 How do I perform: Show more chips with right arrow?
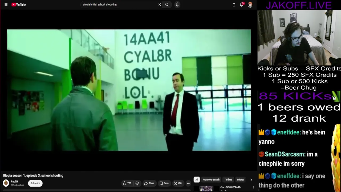[251, 180]
